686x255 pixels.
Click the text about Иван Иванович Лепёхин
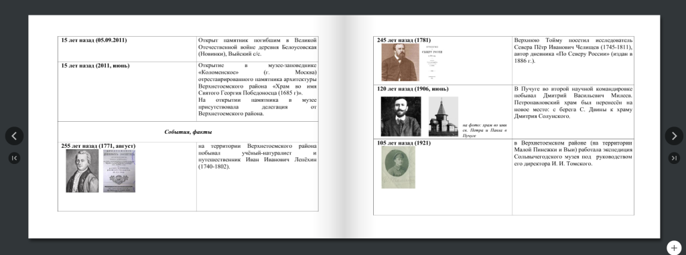(x=257, y=156)
